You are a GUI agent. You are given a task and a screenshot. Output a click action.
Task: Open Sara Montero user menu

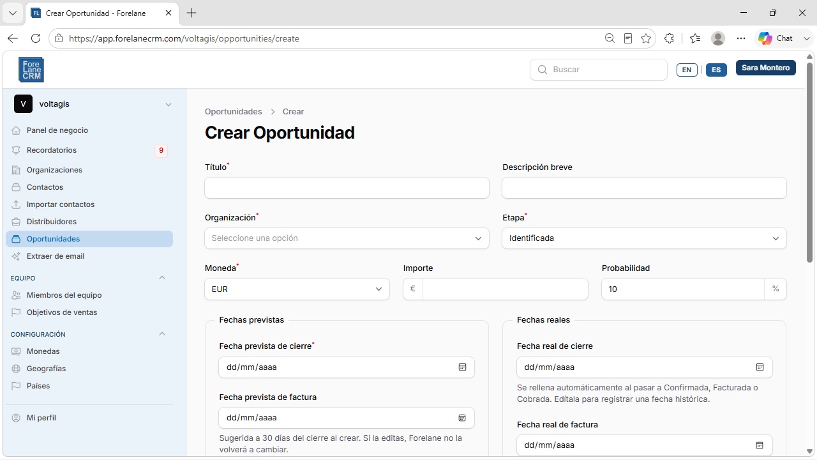(x=765, y=68)
